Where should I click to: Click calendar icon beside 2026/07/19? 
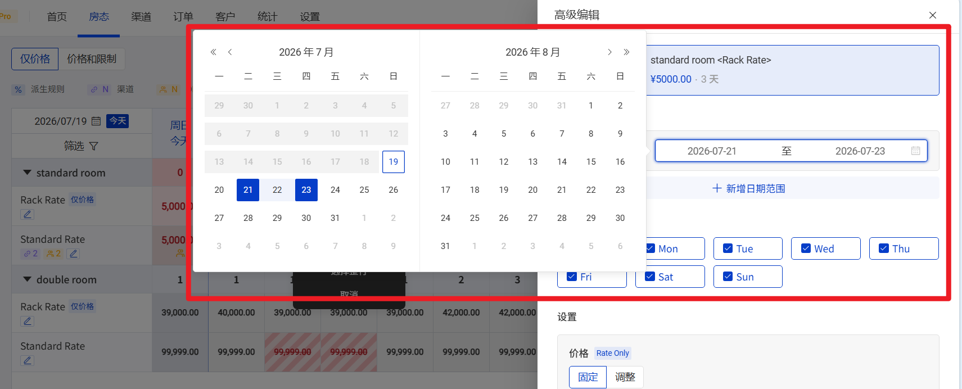pyautogui.click(x=96, y=121)
